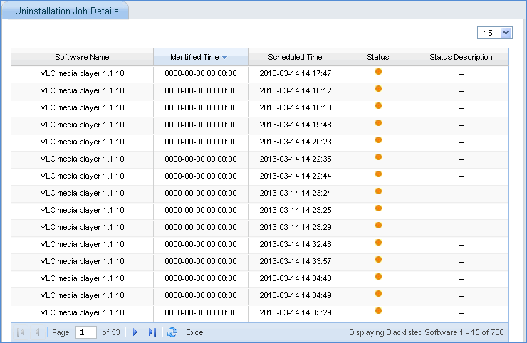This screenshot has height=343, width=527.
Task: Sort by Status Description column
Action: pos(461,57)
